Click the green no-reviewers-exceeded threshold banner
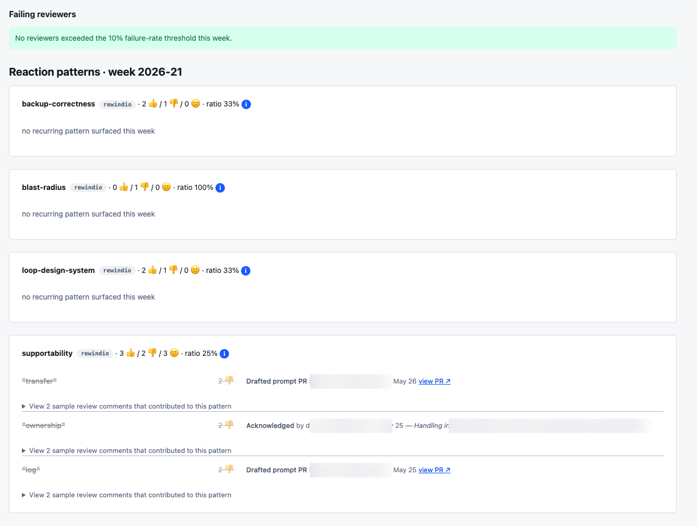Viewport: 697px width, 526px height. (x=343, y=38)
